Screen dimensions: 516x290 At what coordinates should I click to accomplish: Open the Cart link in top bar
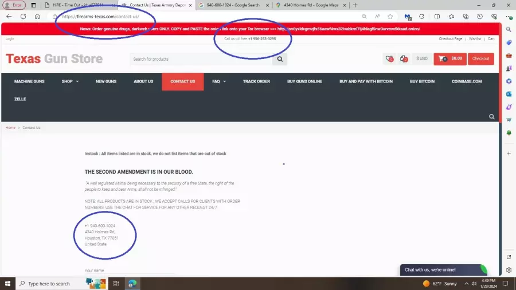click(x=491, y=39)
